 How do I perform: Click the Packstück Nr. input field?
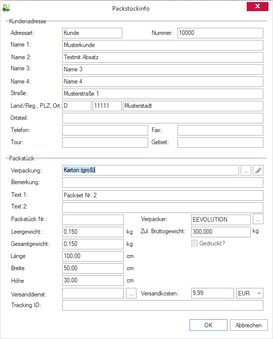tap(93, 220)
